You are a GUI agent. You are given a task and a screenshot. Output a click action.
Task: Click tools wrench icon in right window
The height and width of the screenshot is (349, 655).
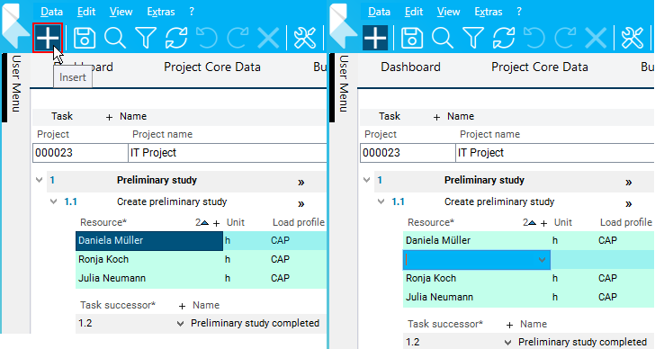point(633,38)
